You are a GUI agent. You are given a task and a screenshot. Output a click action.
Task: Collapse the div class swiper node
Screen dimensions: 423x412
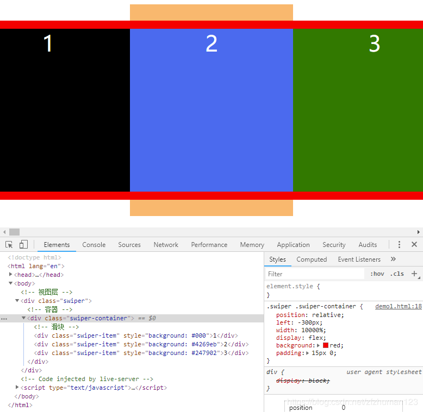(x=17, y=301)
